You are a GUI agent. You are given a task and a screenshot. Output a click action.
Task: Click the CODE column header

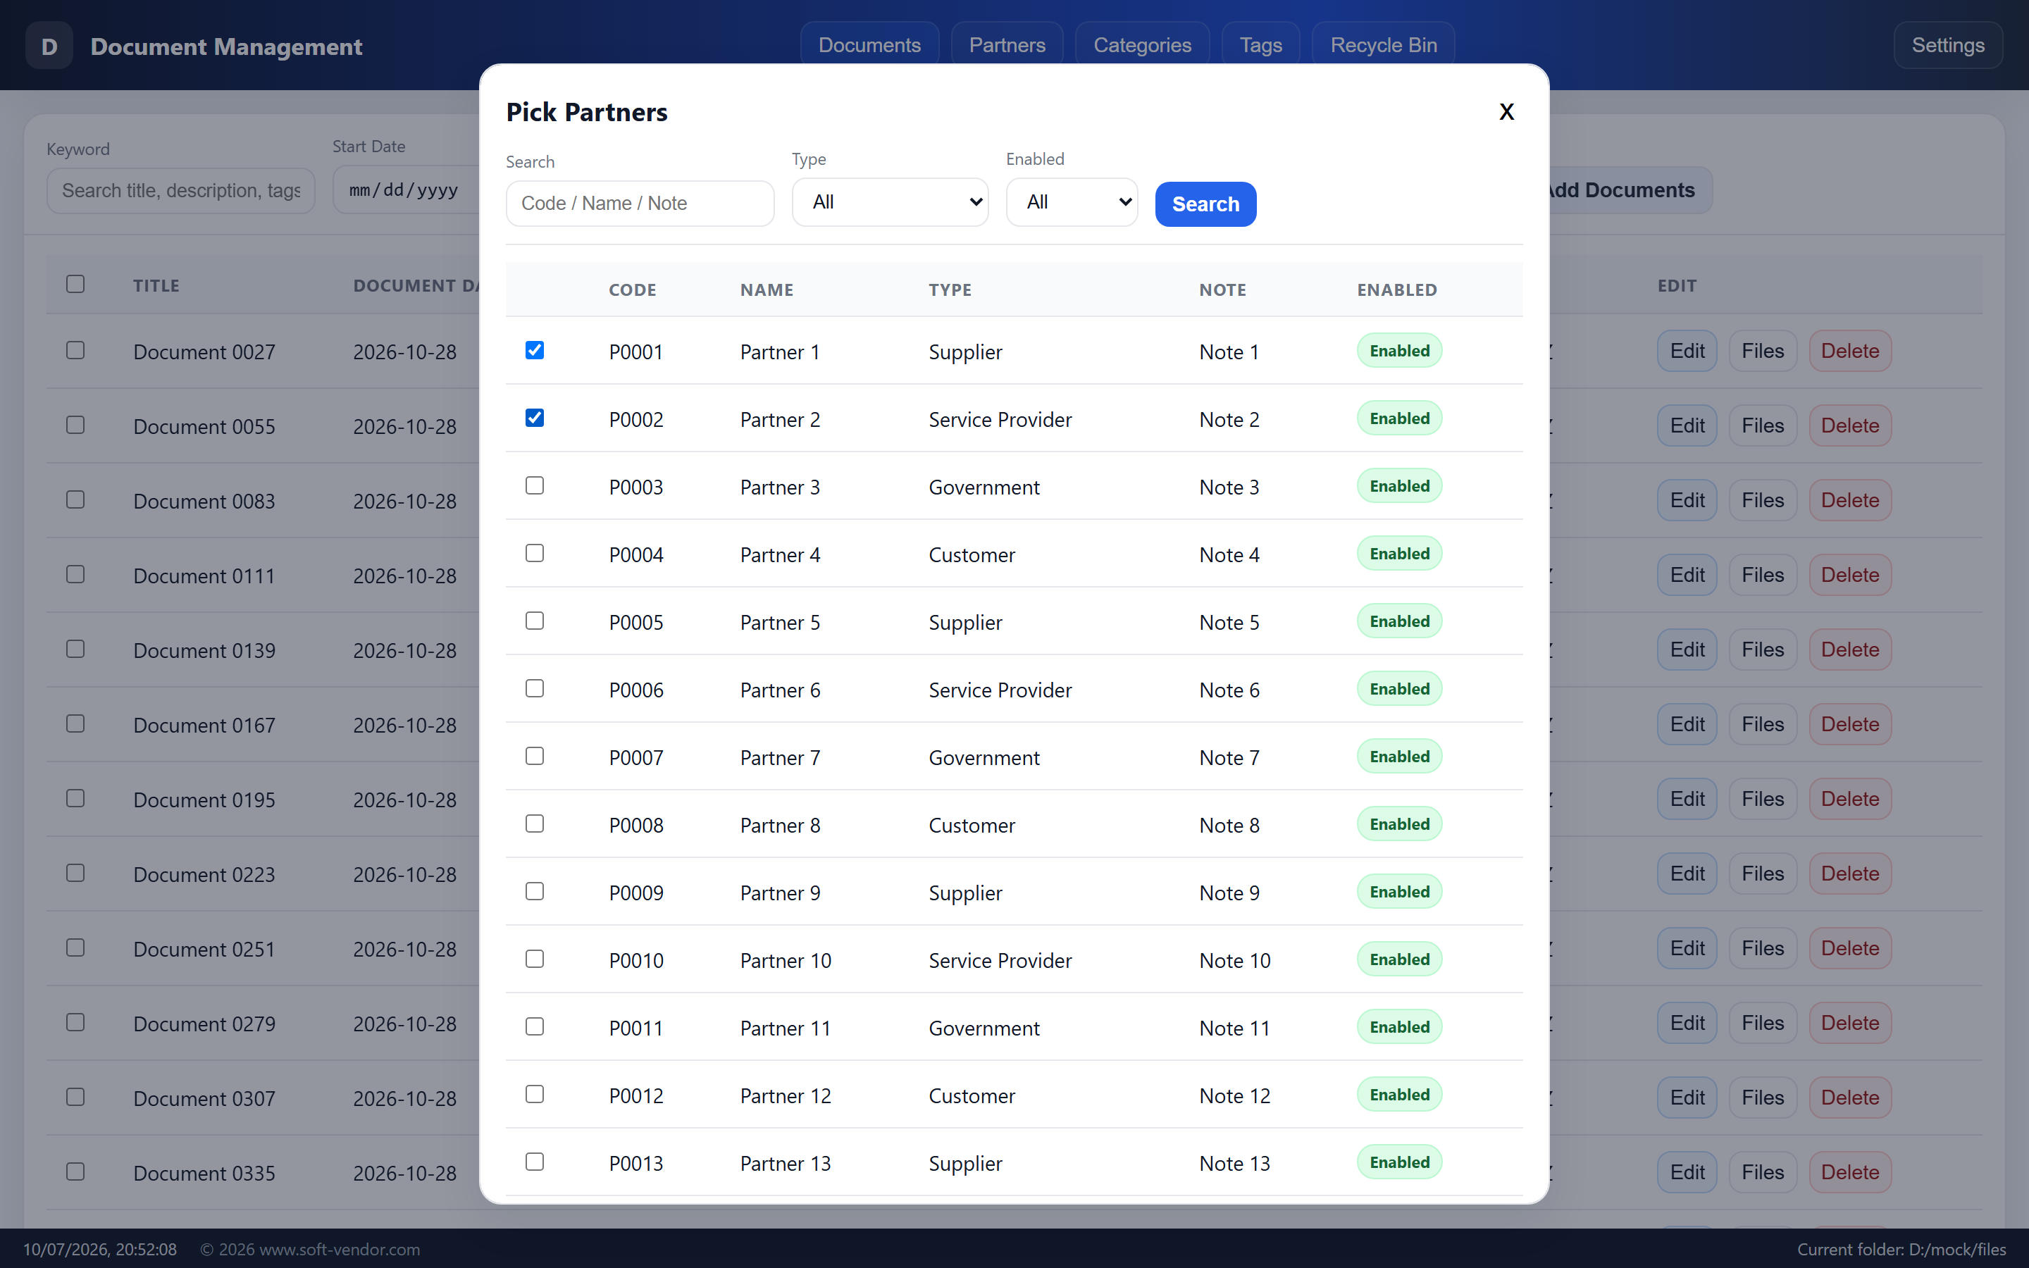coord(632,290)
